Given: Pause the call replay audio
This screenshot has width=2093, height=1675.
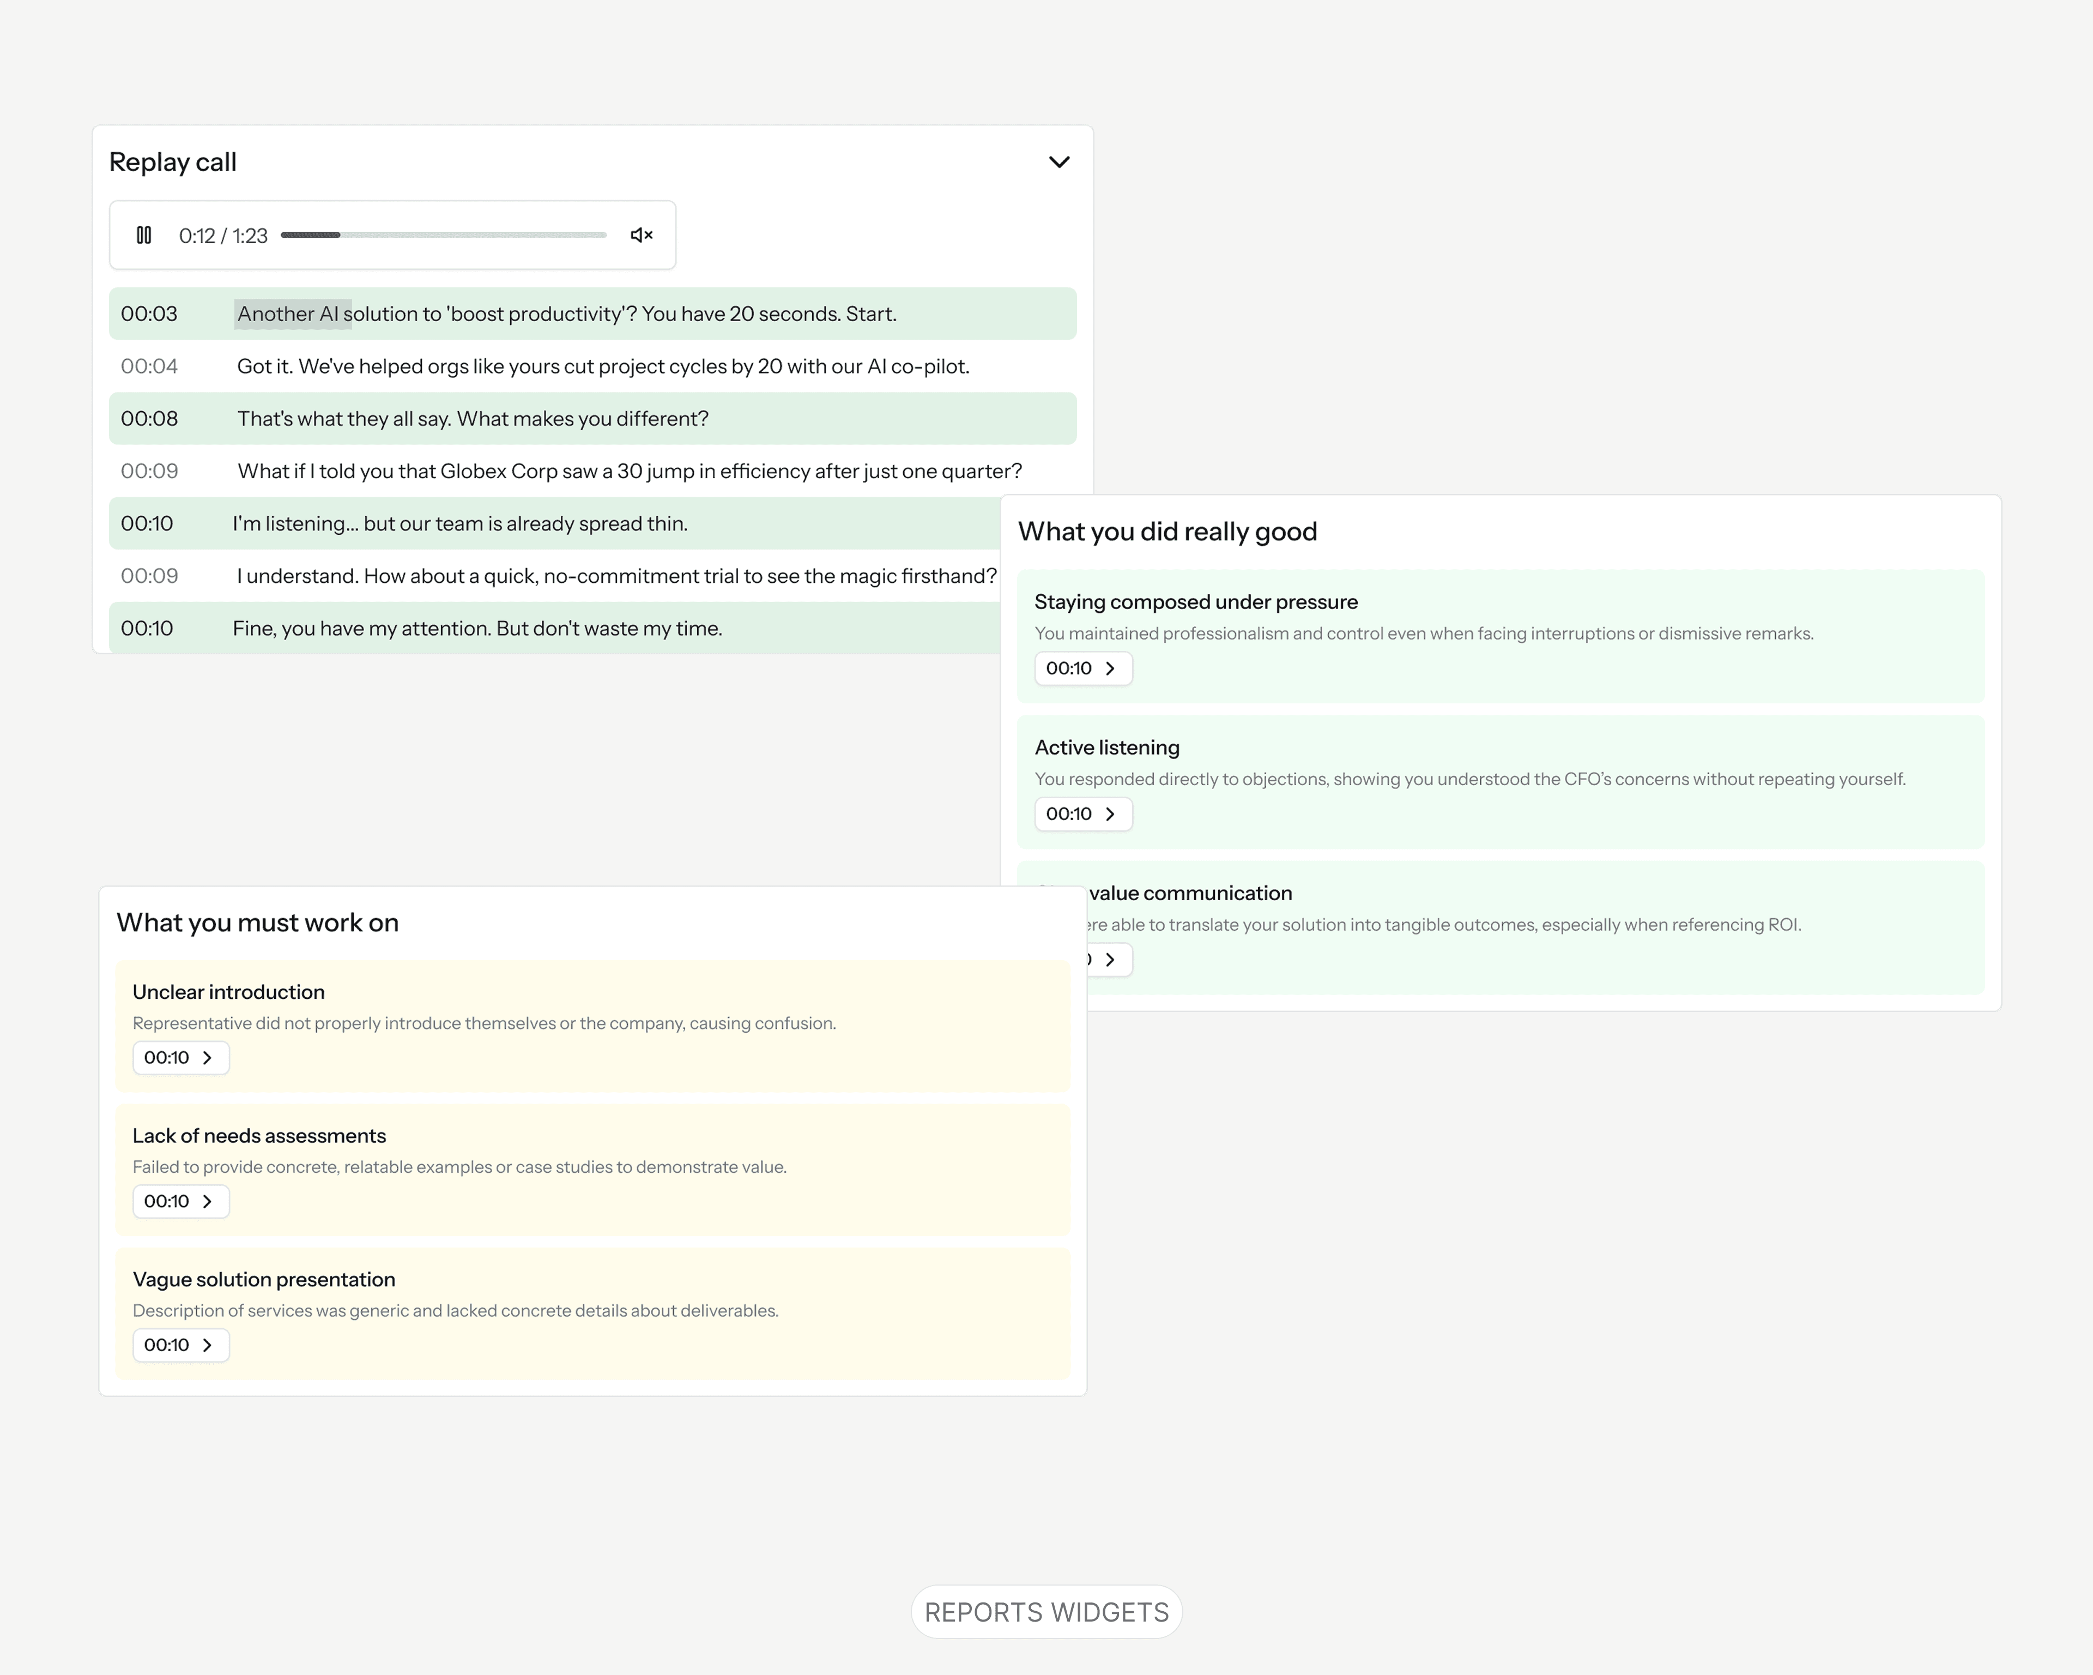Looking at the screenshot, I should [144, 235].
